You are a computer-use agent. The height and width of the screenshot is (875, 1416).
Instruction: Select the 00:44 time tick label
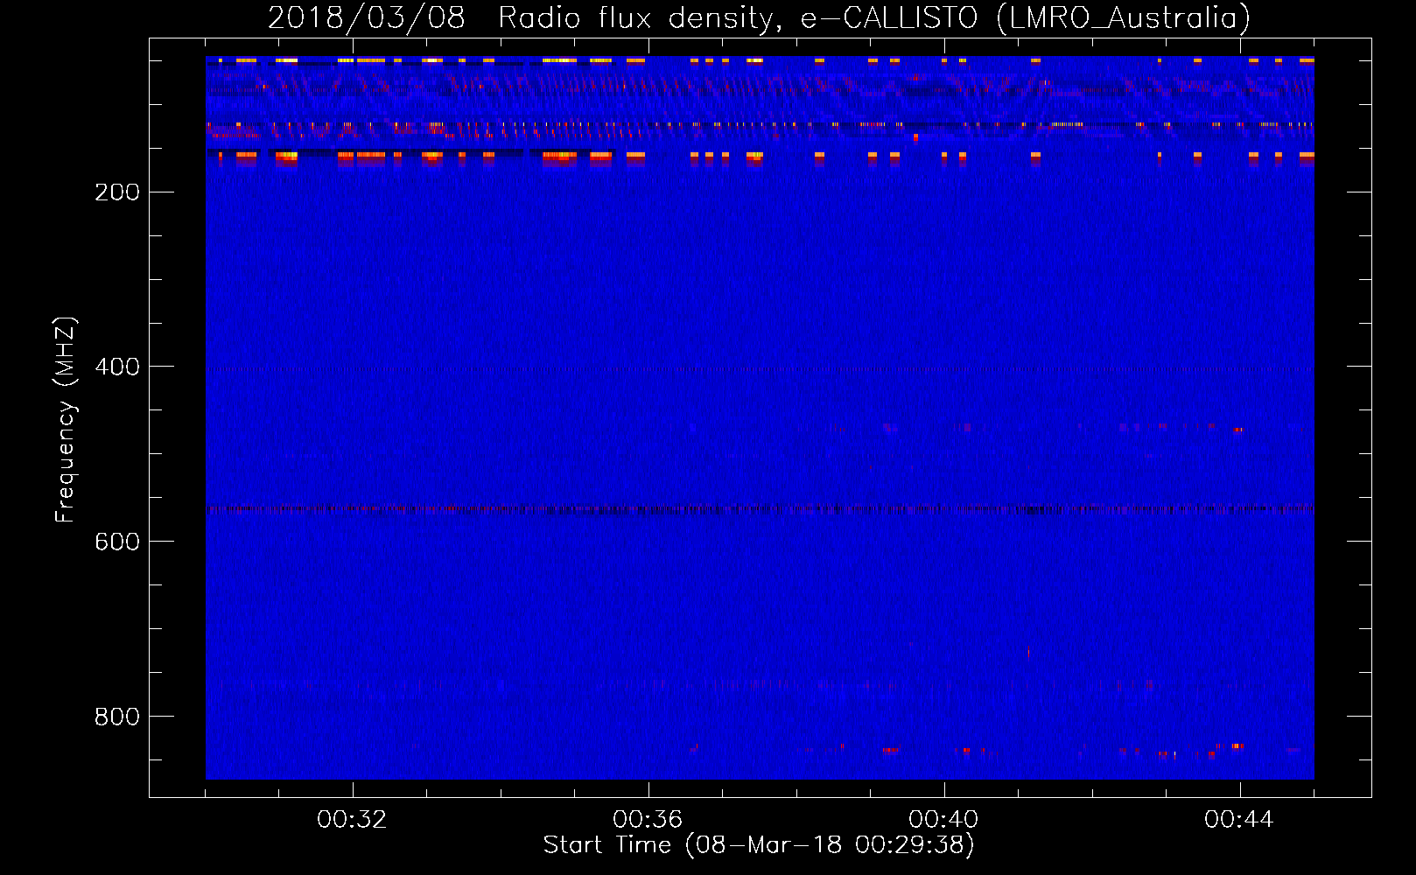pos(1238,820)
